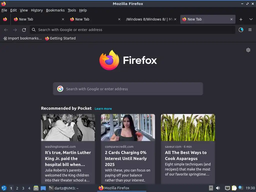Close the first New Tab tab
Viewport: 256px width, 192px height.
point(63,19)
